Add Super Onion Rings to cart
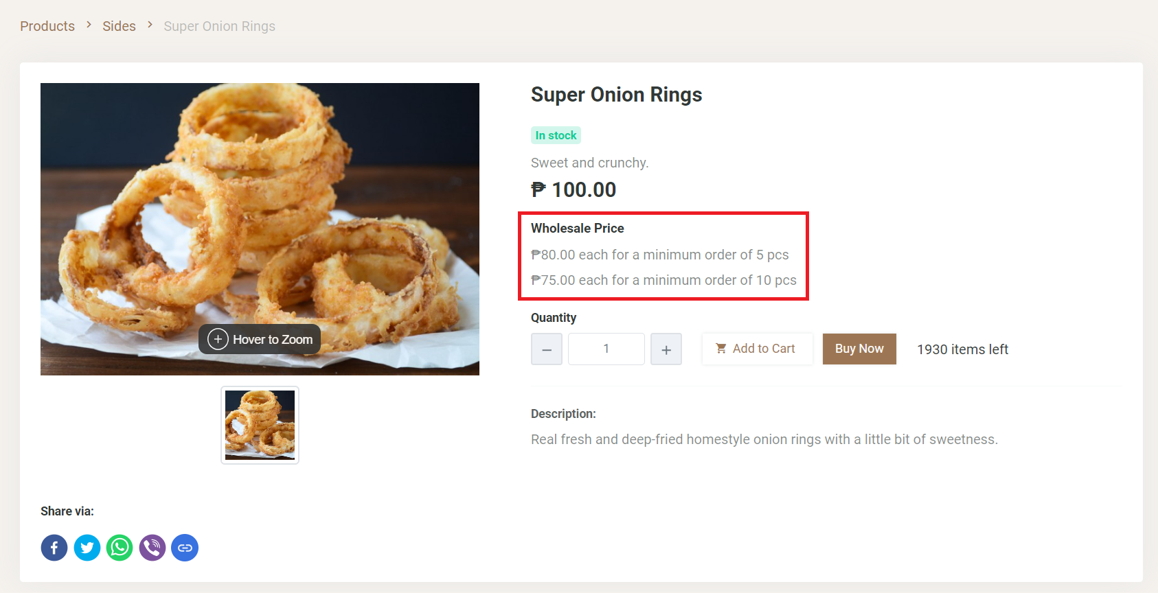 click(758, 349)
